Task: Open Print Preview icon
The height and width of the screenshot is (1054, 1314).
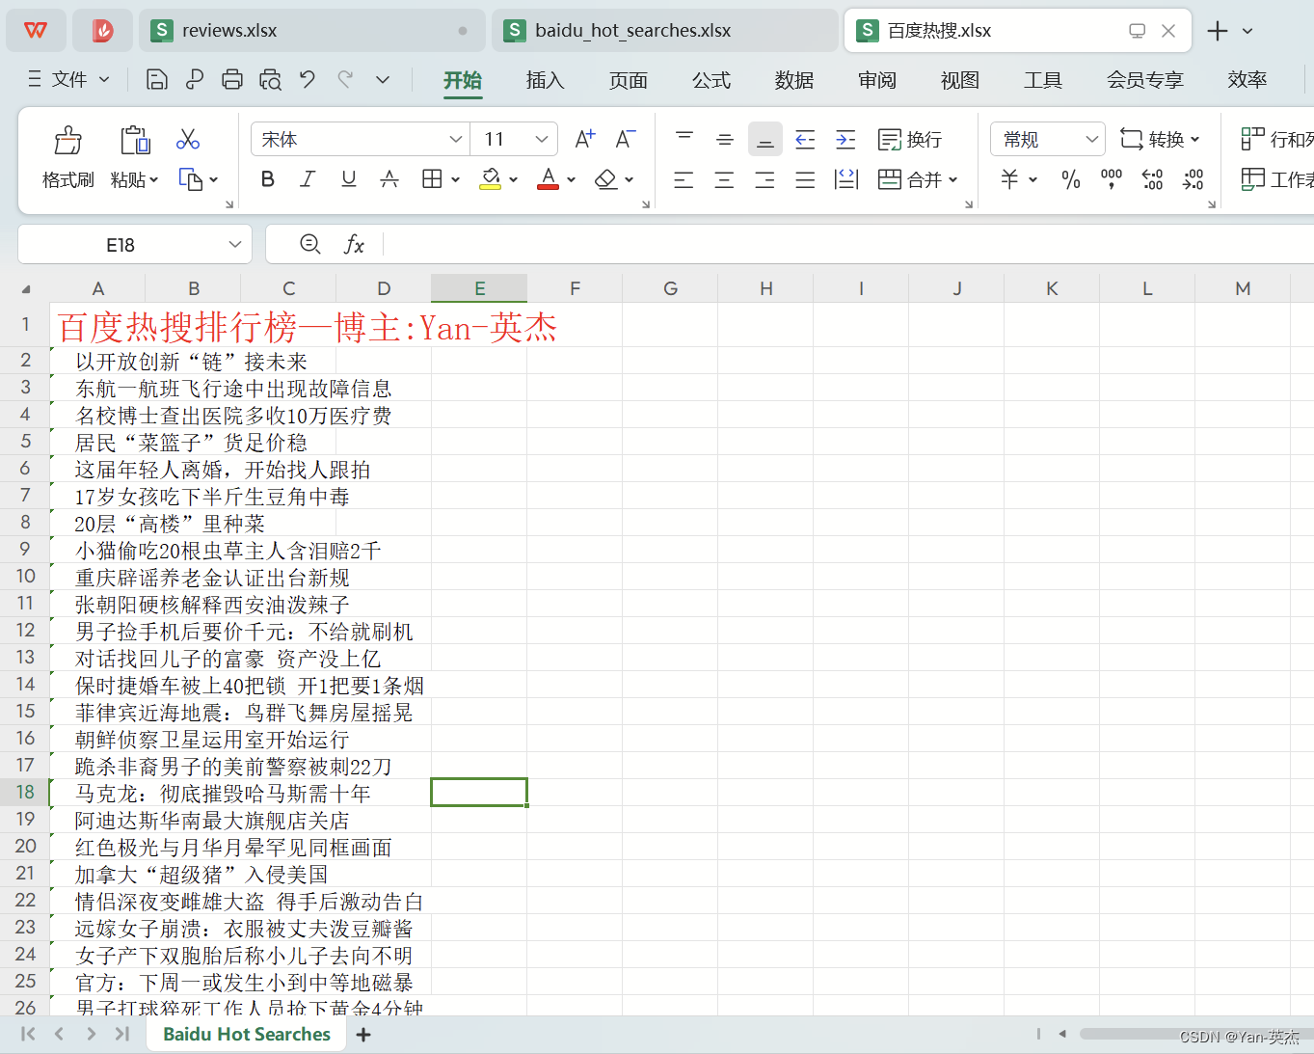Action: (270, 80)
